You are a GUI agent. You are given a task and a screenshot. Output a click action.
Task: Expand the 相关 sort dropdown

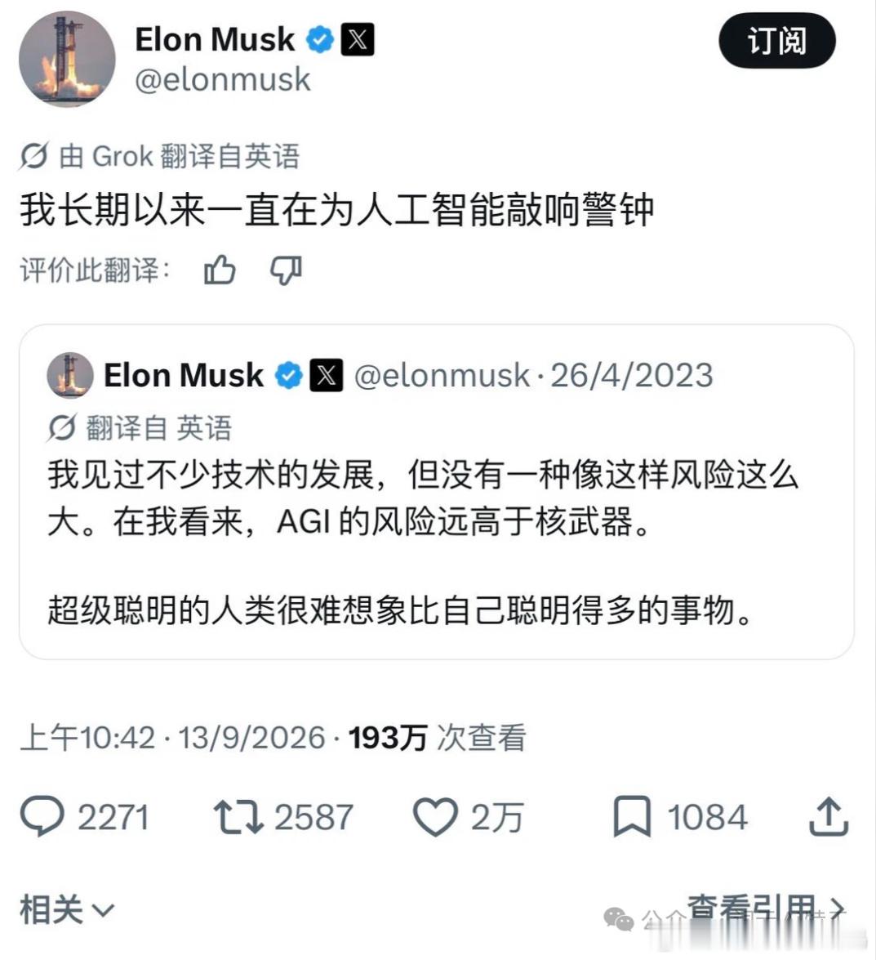click(x=67, y=909)
